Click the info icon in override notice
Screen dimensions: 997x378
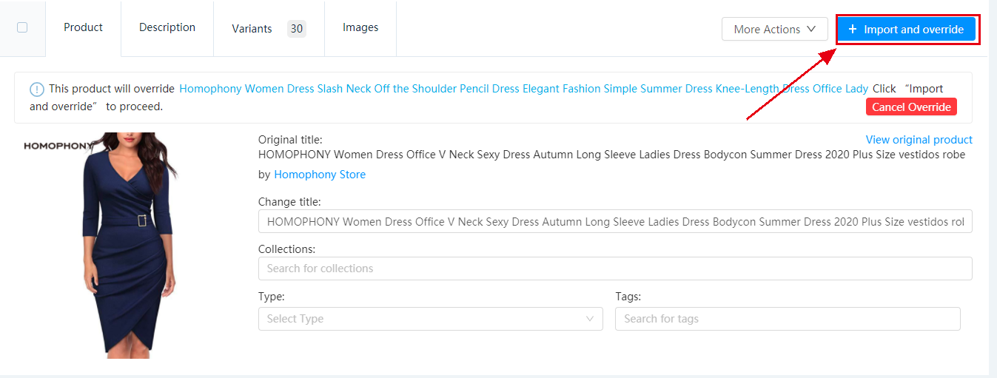(x=37, y=89)
